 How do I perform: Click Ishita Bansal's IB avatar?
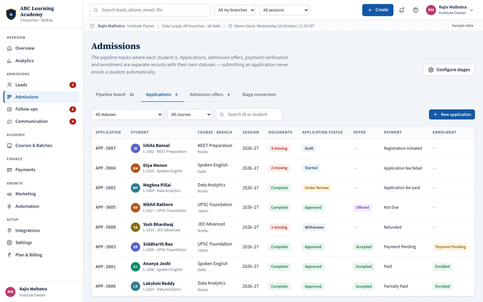[135, 148]
